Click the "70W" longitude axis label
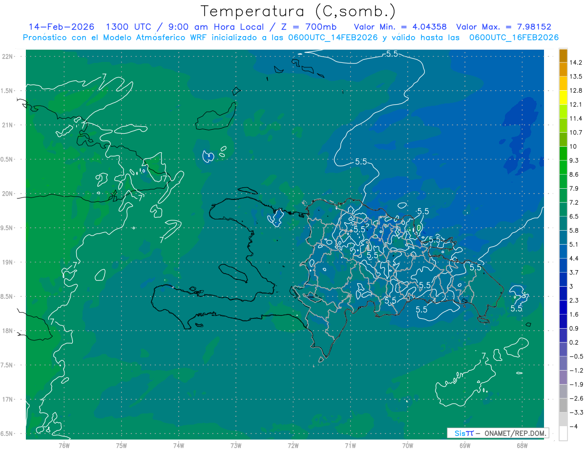The image size is (586, 452). (x=407, y=445)
